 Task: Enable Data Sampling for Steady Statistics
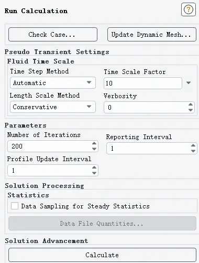pyautogui.click(x=15, y=206)
